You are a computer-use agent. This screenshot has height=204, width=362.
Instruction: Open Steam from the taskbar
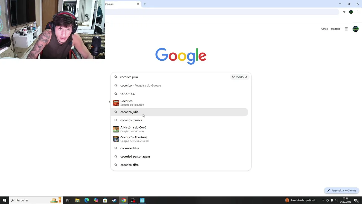(x=114, y=200)
